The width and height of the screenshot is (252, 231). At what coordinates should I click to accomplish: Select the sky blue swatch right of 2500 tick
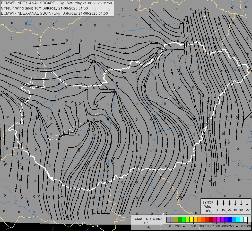click(234, 219)
